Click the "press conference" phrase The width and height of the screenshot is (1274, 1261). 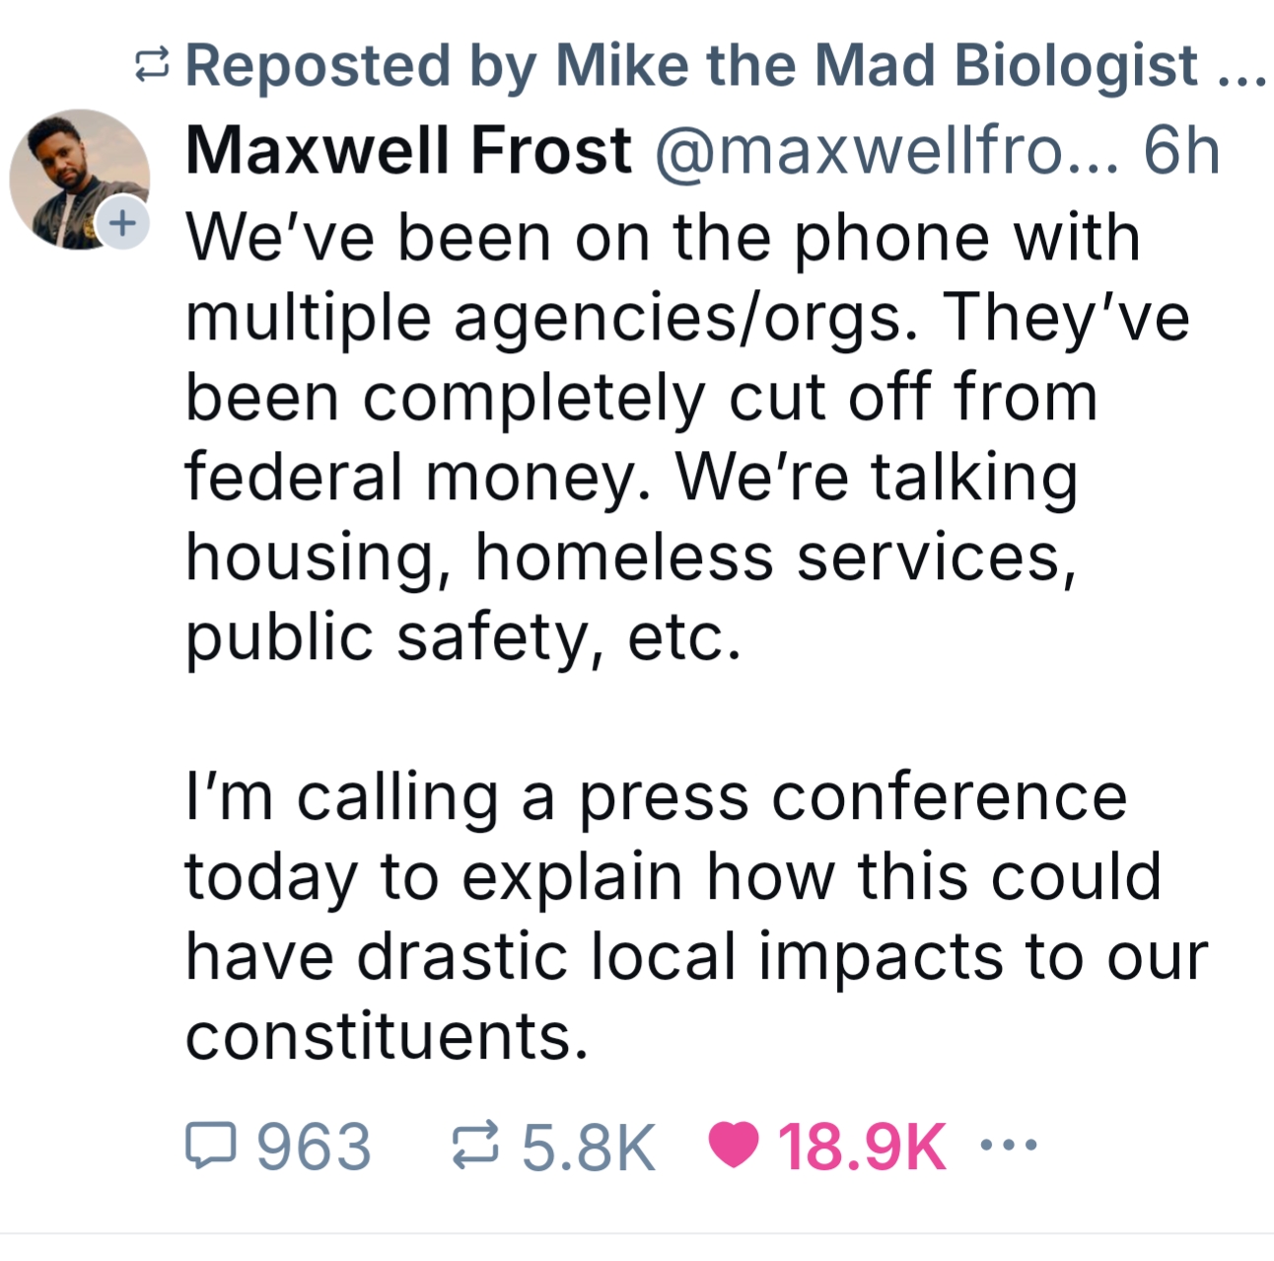[x=852, y=796]
